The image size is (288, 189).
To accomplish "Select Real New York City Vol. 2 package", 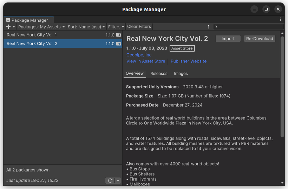I will [x=63, y=43].
